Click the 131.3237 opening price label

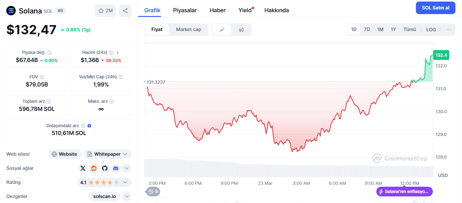click(156, 82)
